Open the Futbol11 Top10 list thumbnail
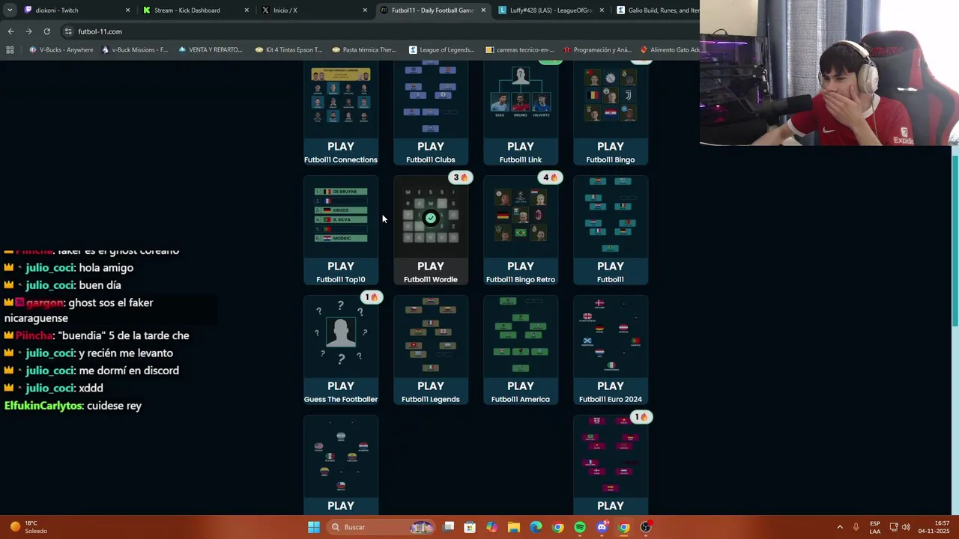959x539 pixels. [x=341, y=215]
